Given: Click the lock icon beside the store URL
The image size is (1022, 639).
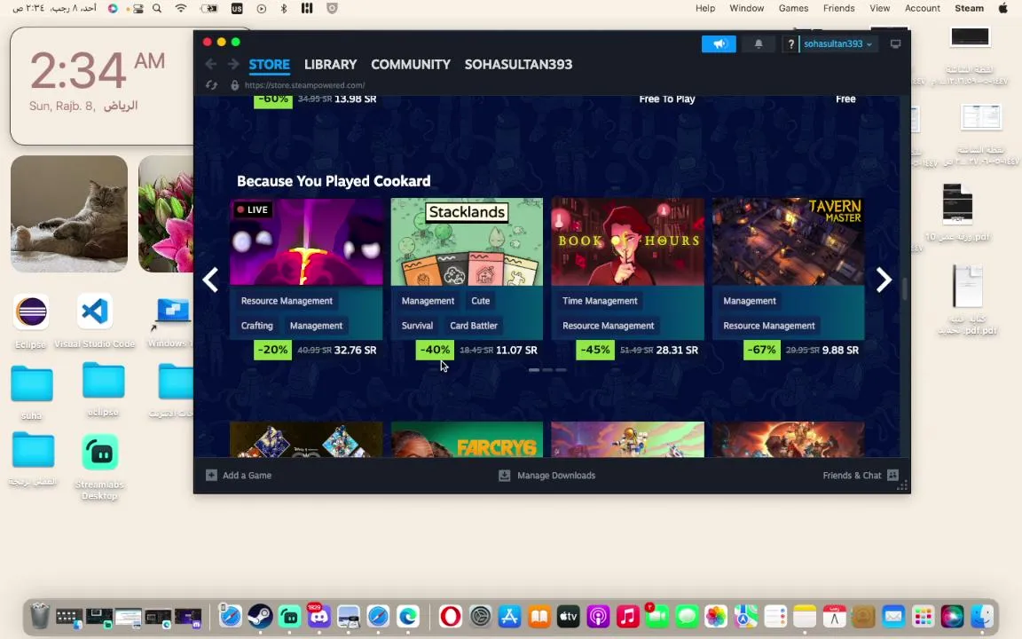Looking at the screenshot, I should (234, 85).
